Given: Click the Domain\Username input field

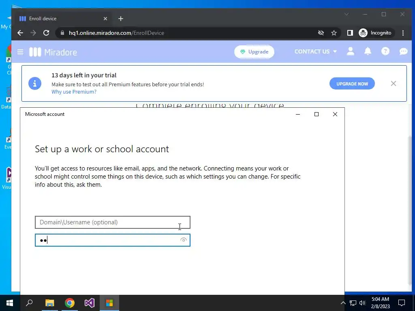Looking at the screenshot, I should [x=113, y=222].
